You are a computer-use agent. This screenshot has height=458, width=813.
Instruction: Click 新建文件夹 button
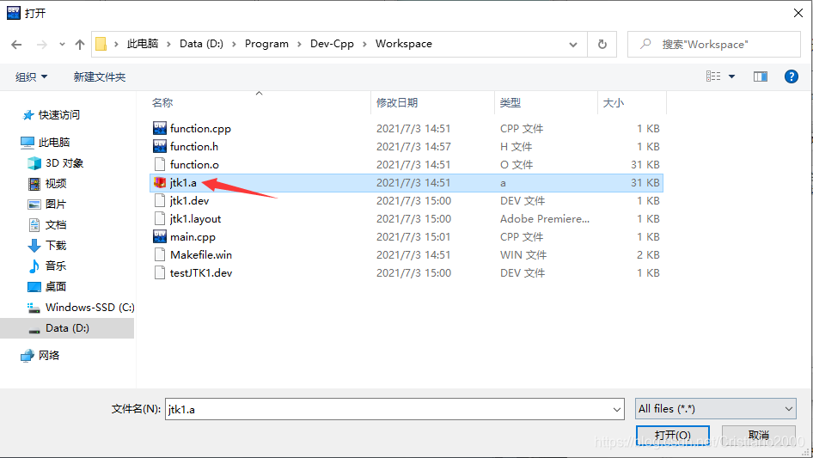(x=99, y=76)
